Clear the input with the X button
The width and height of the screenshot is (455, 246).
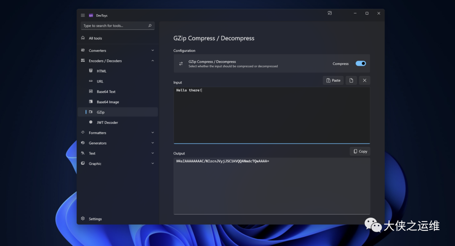click(364, 80)
